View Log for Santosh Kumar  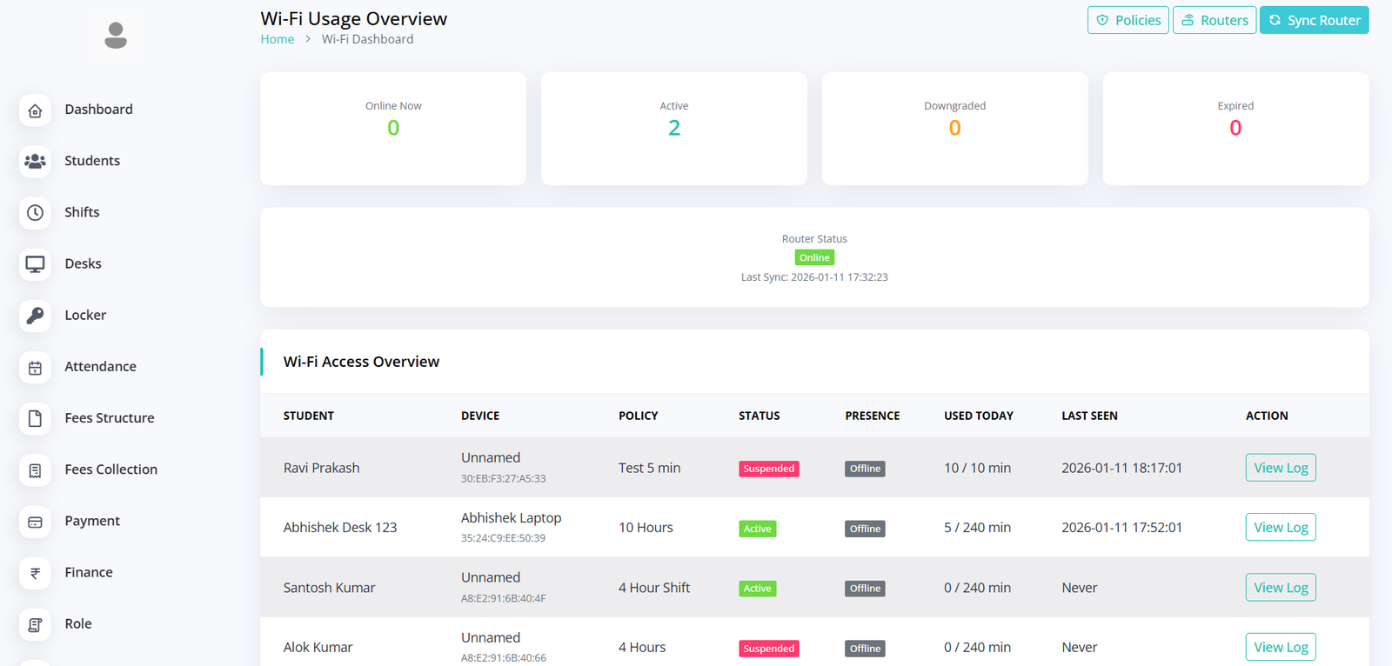1280,588
